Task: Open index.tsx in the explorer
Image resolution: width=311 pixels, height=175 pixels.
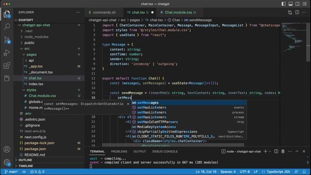Action: pos(36,84)
